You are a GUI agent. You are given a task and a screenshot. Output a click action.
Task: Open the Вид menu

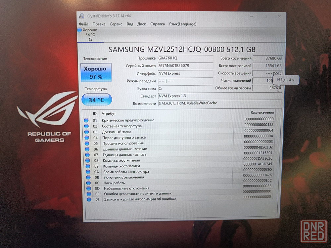[130, 24]
